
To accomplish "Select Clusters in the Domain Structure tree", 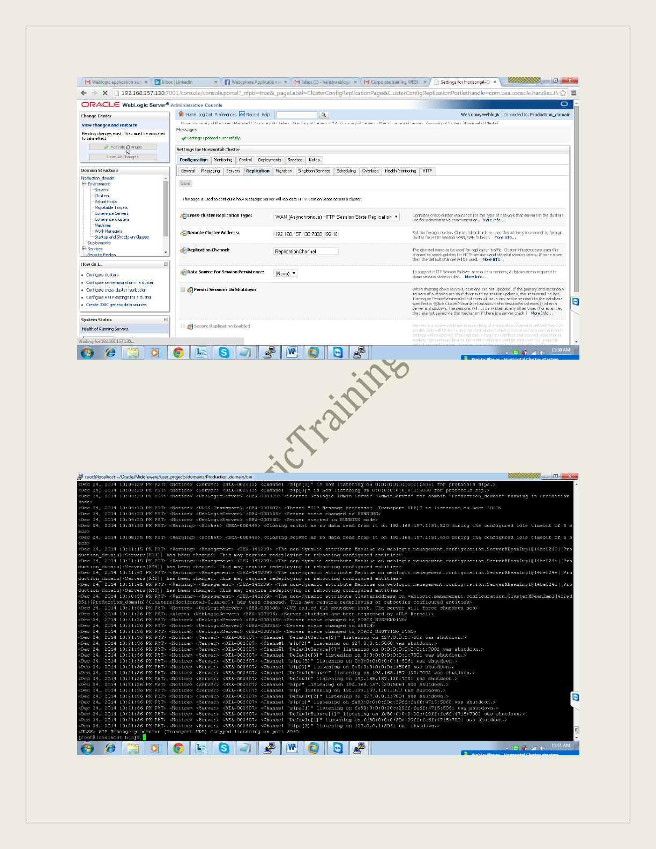I will (102, 196).
